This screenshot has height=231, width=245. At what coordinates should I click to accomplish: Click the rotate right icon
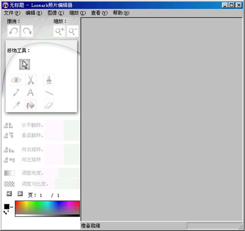coord(9,149)
